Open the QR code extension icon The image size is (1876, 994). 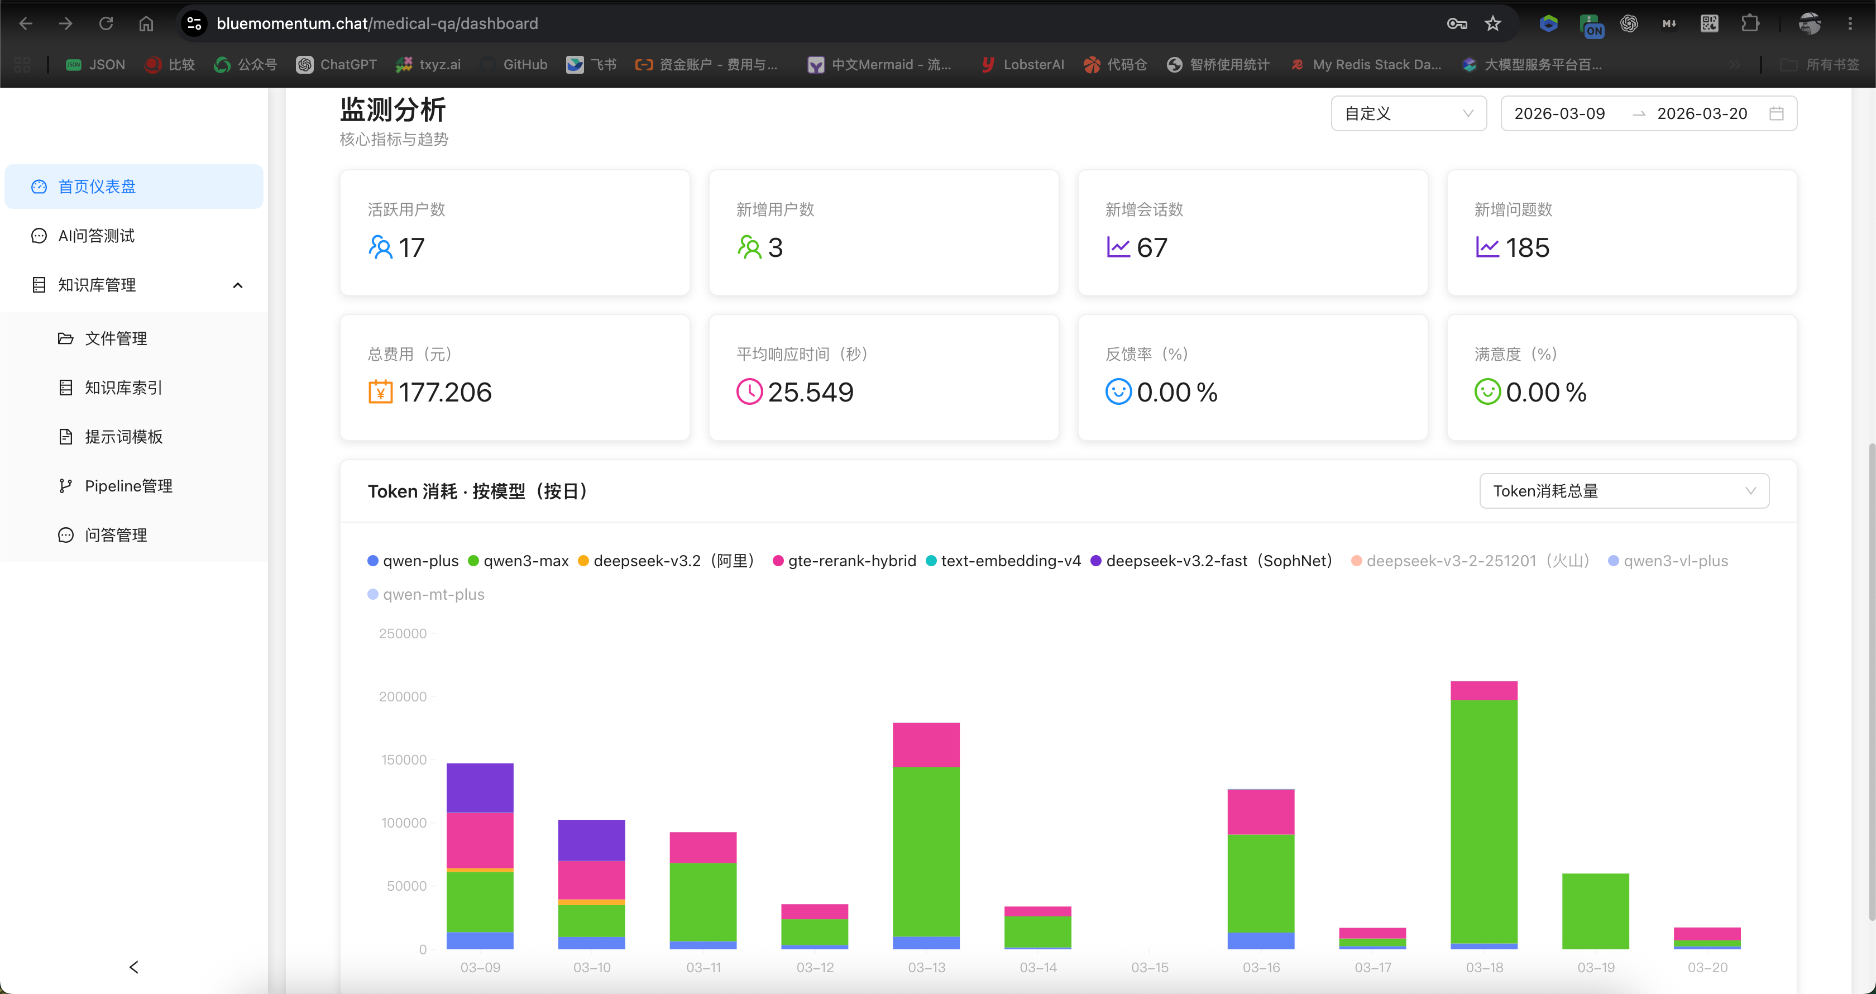point(1709,23)
